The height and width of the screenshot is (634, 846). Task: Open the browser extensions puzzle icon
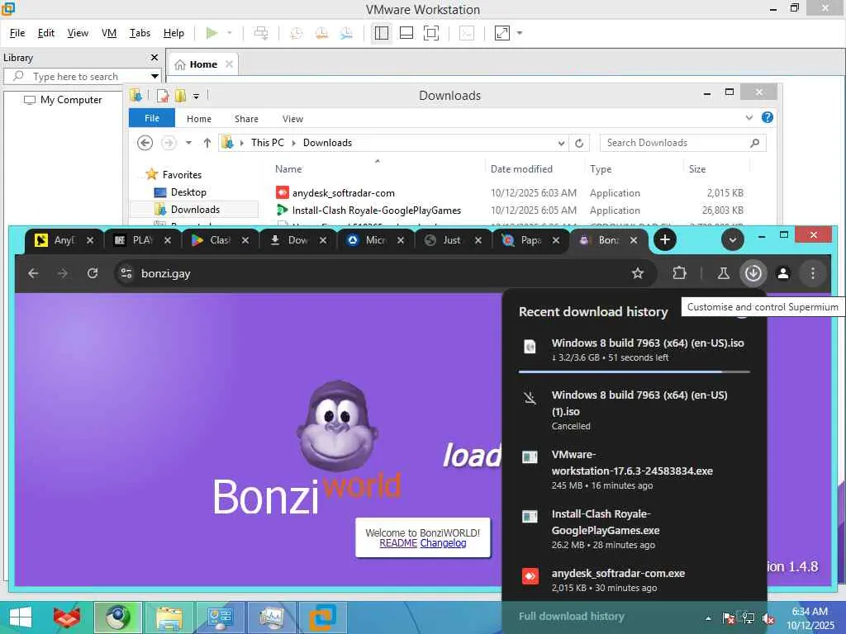point(679,273)
